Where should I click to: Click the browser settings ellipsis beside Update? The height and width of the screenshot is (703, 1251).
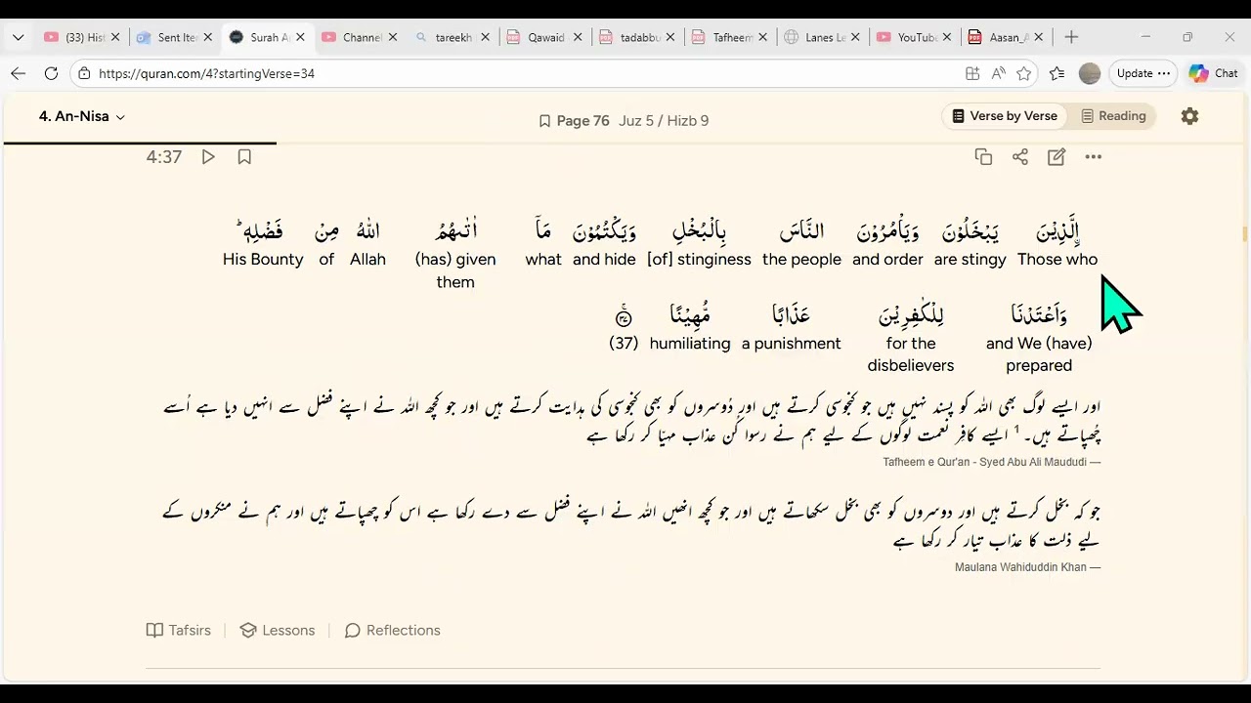coord(1164,73)
